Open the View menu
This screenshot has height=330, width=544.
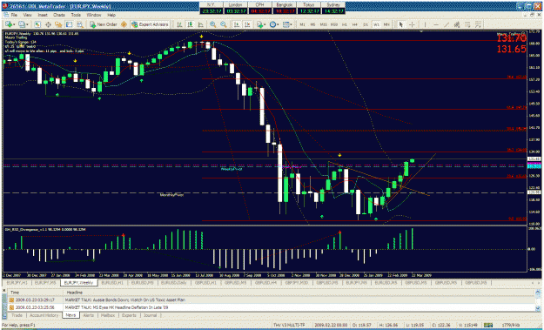[27, 15]
